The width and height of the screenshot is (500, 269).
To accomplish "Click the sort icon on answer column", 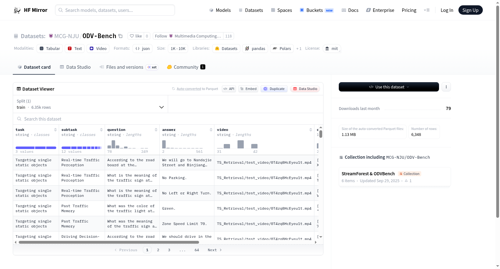I will point(211,130).
